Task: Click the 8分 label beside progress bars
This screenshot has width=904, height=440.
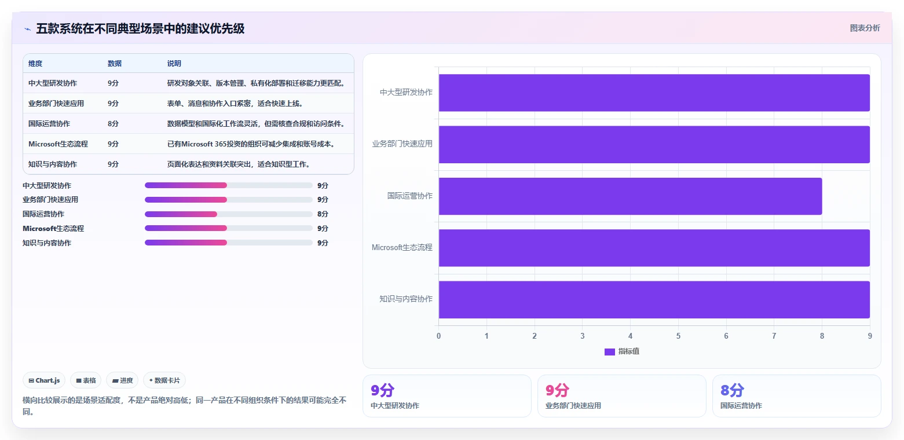Action: click(x=323, y=214)
